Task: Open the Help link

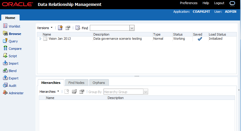Action: [206, 3]
